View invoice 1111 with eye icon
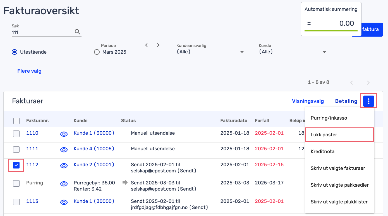 (x=64, y=150)
